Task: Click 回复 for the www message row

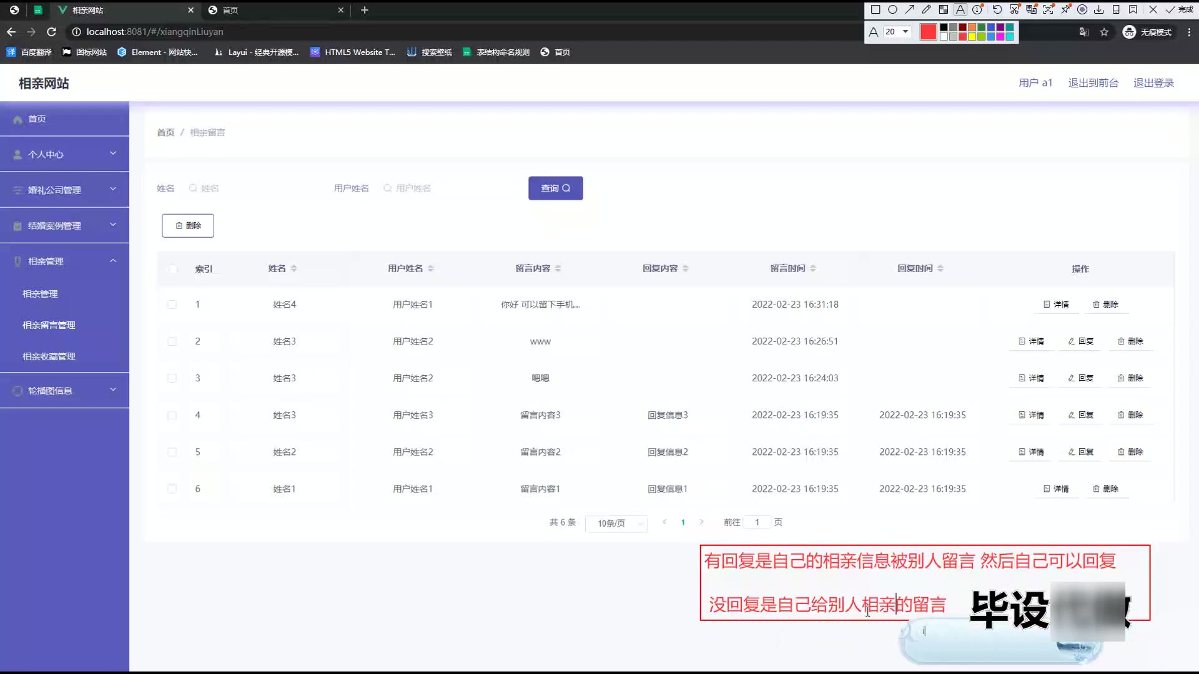Action: click(1081, 341)
